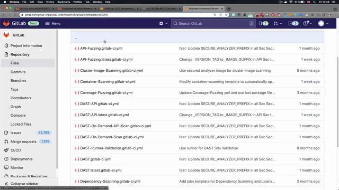Open API-Fuzzing.gitlab-ci.yml file

pyautogui.click(x=101, y=49)
